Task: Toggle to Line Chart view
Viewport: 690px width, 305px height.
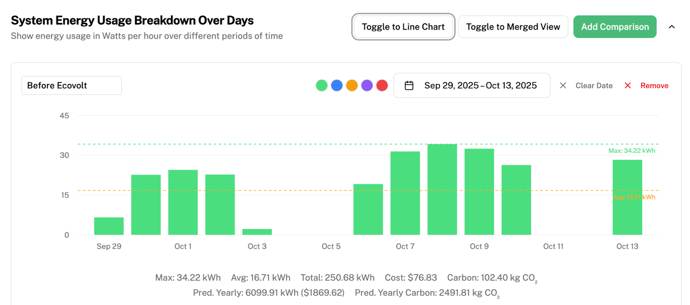Action: [x=403, y=27]
